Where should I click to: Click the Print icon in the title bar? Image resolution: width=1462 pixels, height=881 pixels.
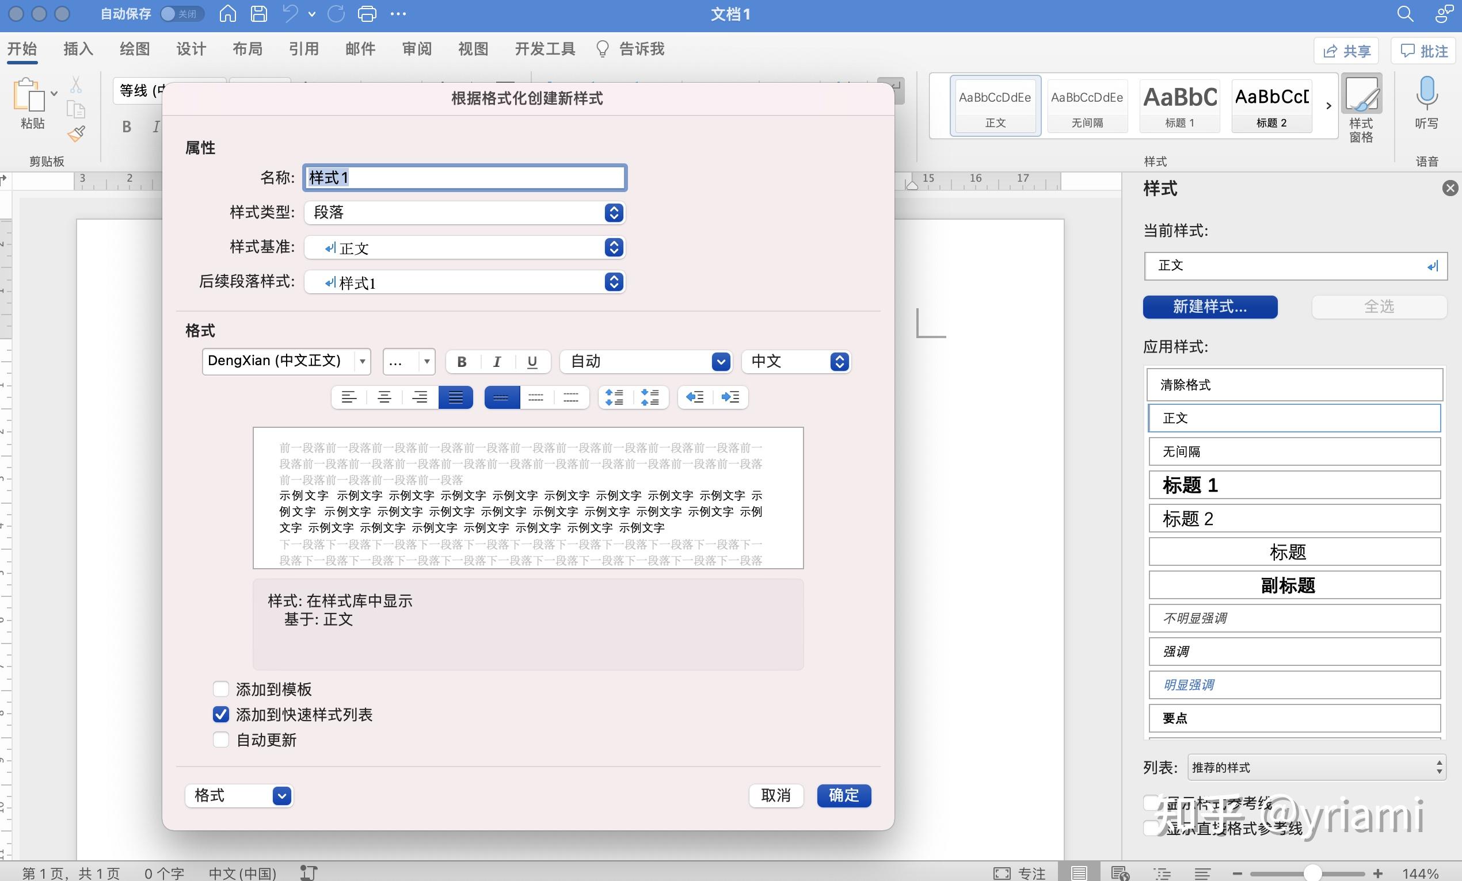coord(367,14)
